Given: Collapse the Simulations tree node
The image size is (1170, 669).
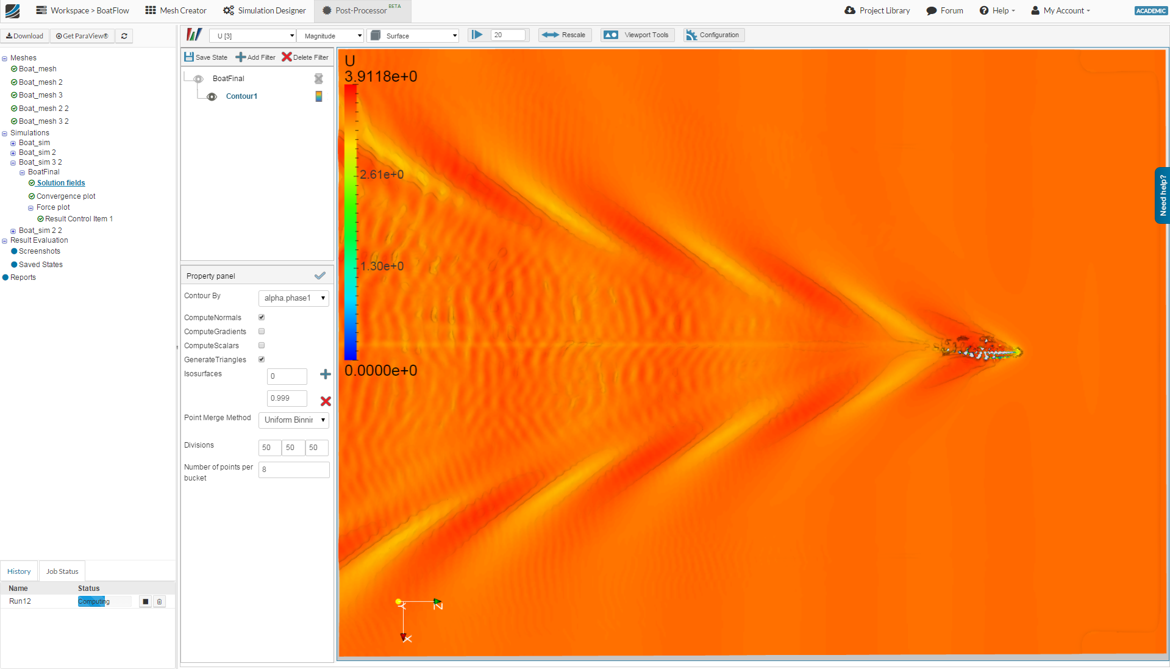Looking at the screenshot, I should (4, 134).
